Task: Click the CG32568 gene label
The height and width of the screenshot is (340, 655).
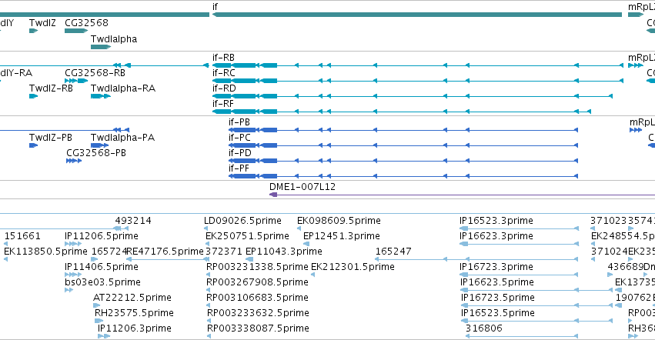Action: 86,23
